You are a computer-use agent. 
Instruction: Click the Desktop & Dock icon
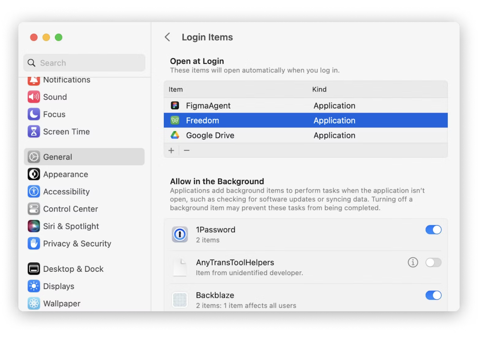(x=34, y=269)
